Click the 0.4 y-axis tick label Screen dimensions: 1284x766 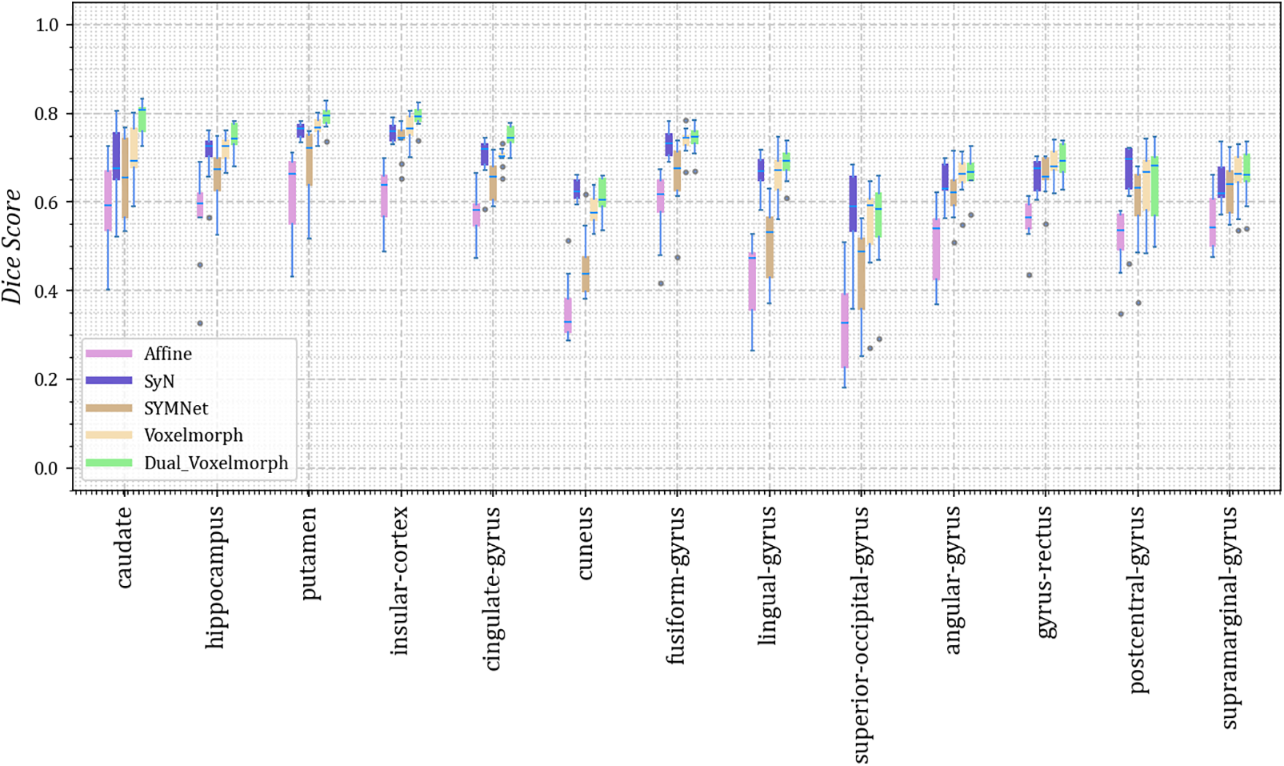tap(47, 291)
